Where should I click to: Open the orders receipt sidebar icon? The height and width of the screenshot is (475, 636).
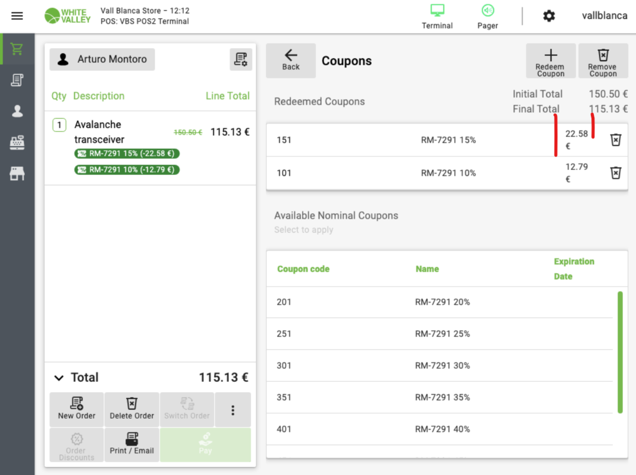17,80
